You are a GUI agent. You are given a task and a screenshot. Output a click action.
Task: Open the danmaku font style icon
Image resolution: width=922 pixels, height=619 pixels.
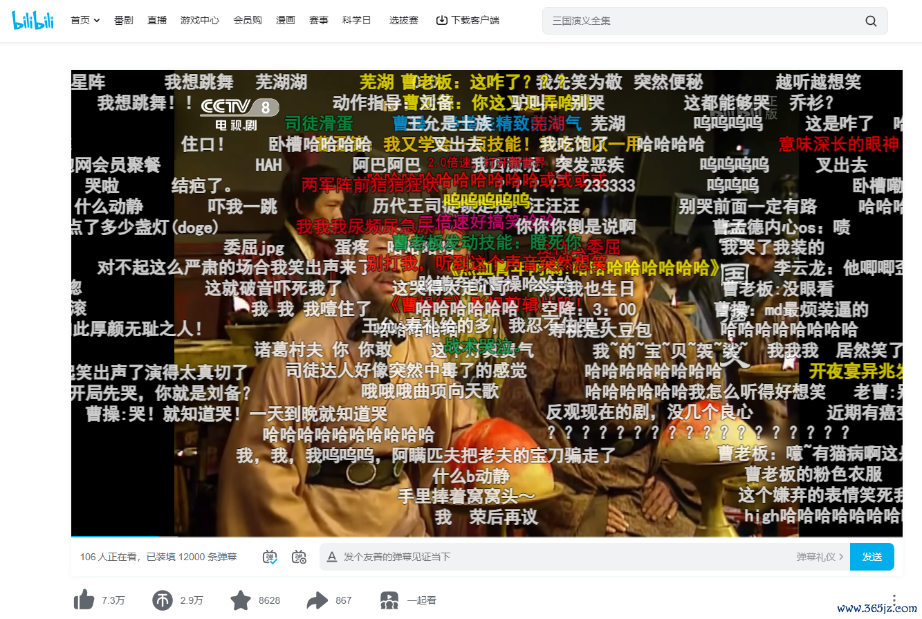pos(332,557)
